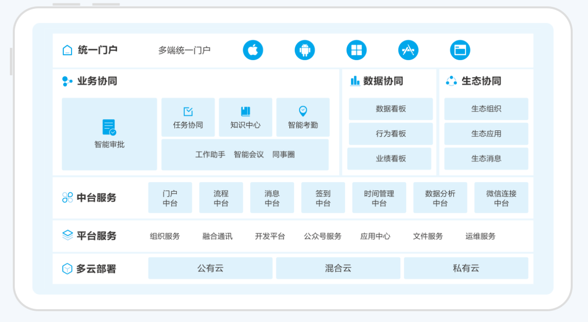Click the 任务协同 checkbox-pencil icon
This screenshot has height=322, width=588.
click(x=188, y=111)
